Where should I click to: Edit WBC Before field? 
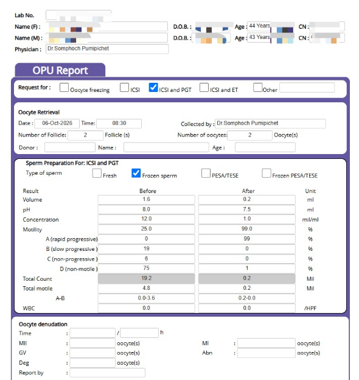pos(146,308)
